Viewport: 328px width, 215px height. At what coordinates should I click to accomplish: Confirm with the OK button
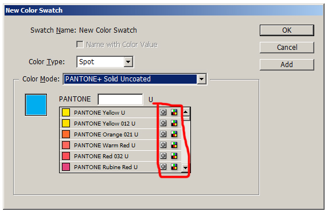pyautogui.click(x=287, y=30)
